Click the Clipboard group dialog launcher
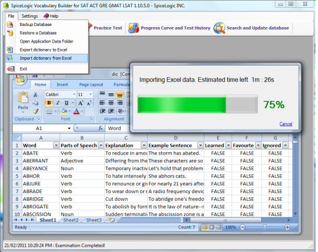 click(38, 119)
